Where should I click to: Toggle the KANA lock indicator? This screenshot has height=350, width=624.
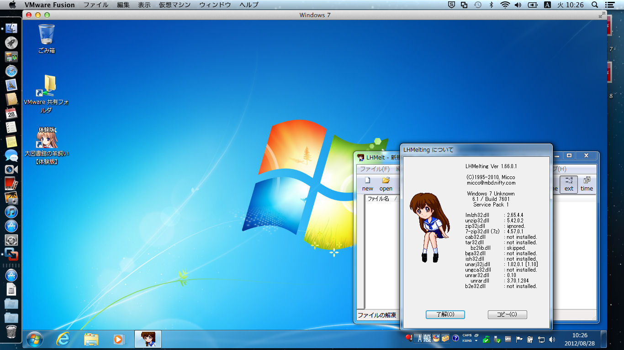(x=467, y=341)
